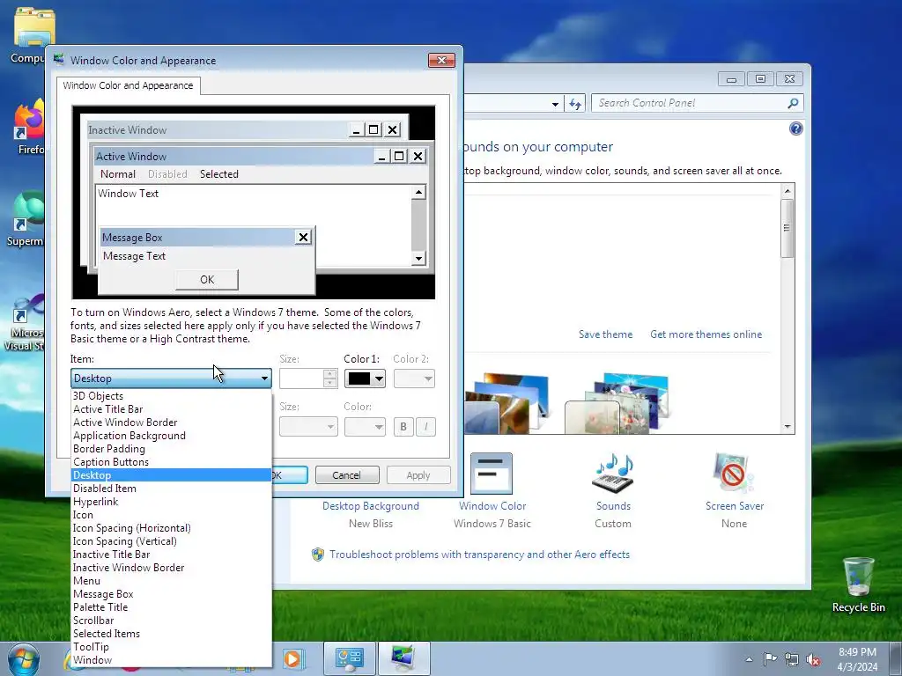Click the Window Color and Appearance tab

point(129,85)
